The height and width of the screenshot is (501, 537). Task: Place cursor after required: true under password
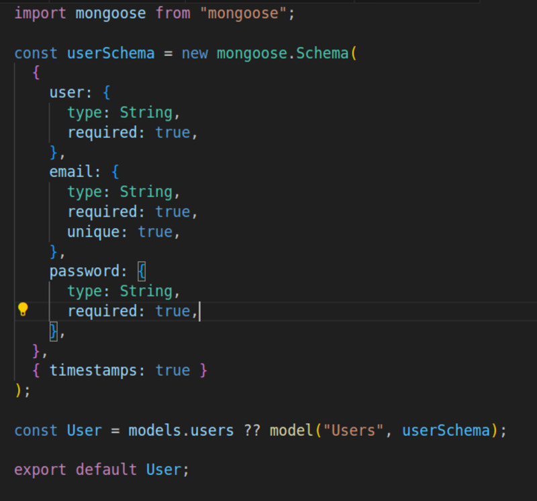[x=199, y=311]
